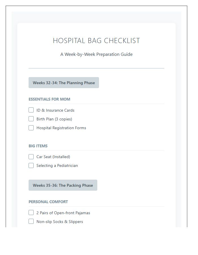Click the Week-by-Week Preparation Guide subtitle
The image size is (198, 255).
[x=96, y=54]
